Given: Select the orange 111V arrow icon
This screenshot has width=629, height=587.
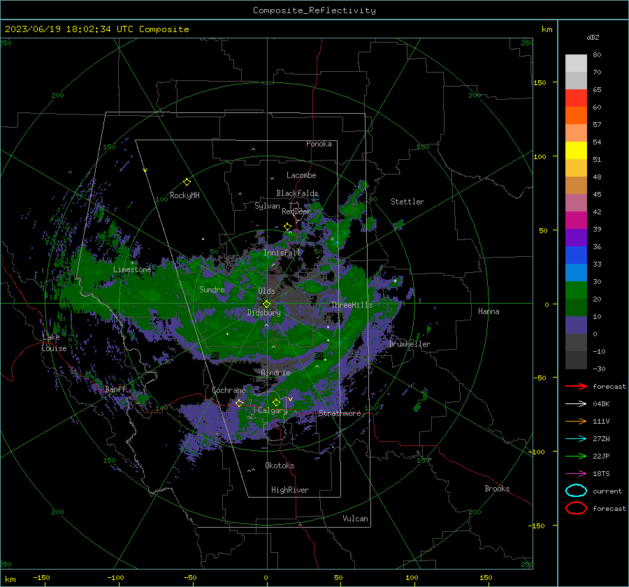Looking at the screenshot, I should tap(576, 421).
